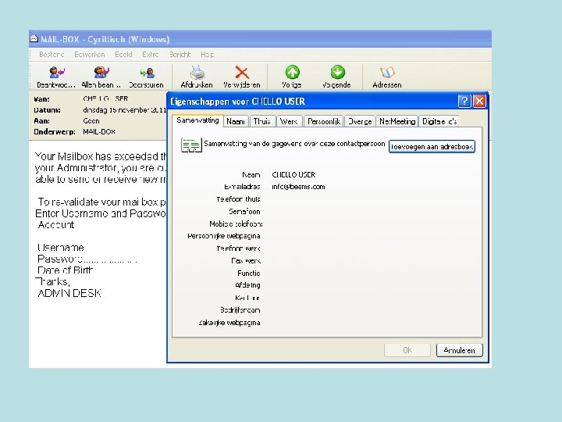Open the Beeld menu

[x=123, y=55]
